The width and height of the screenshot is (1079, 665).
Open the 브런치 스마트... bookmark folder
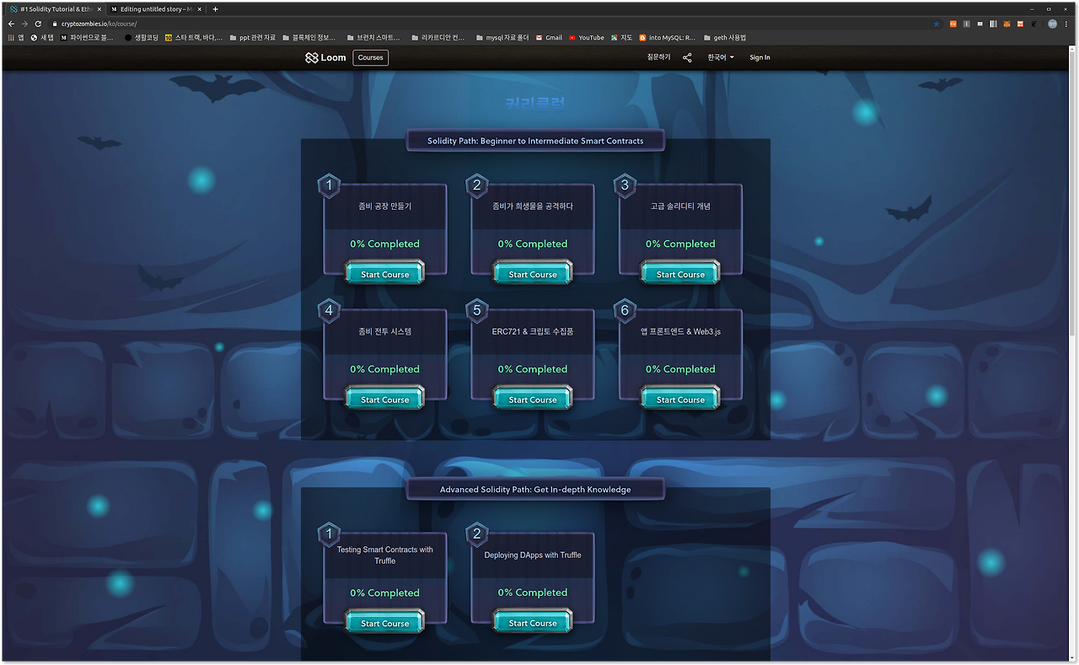click(x=373, y=37)
